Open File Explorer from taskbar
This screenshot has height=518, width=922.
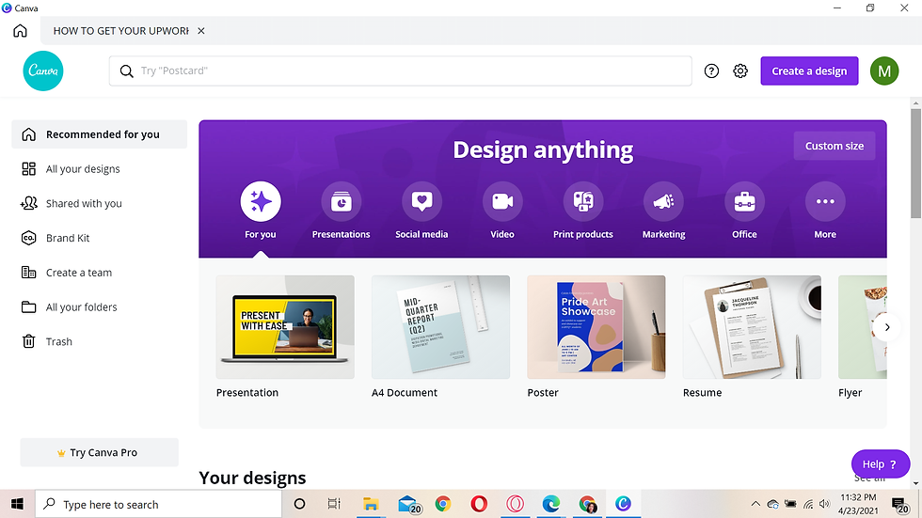(371, 504)
